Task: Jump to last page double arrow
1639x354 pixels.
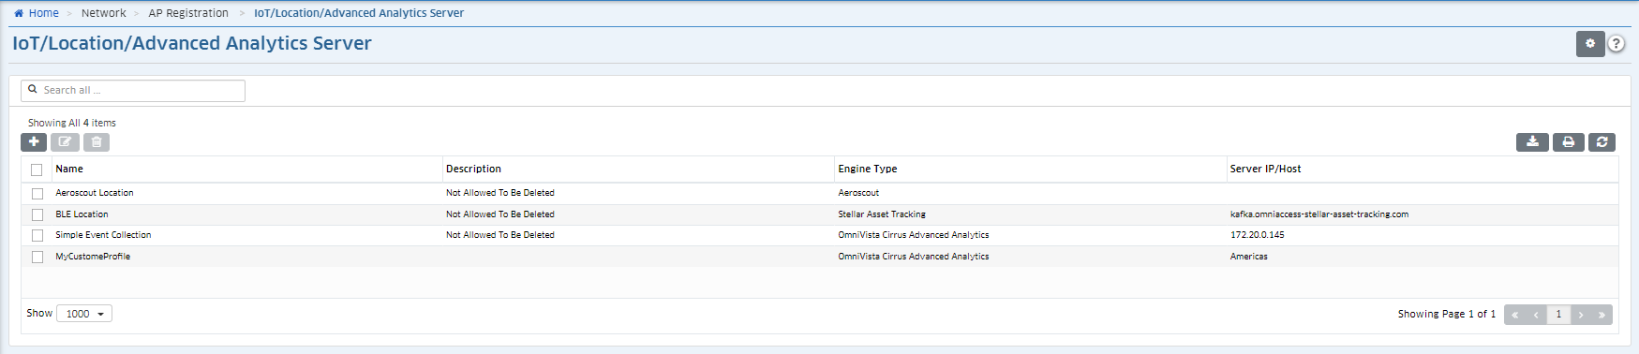Action: tap(1602, 315)
